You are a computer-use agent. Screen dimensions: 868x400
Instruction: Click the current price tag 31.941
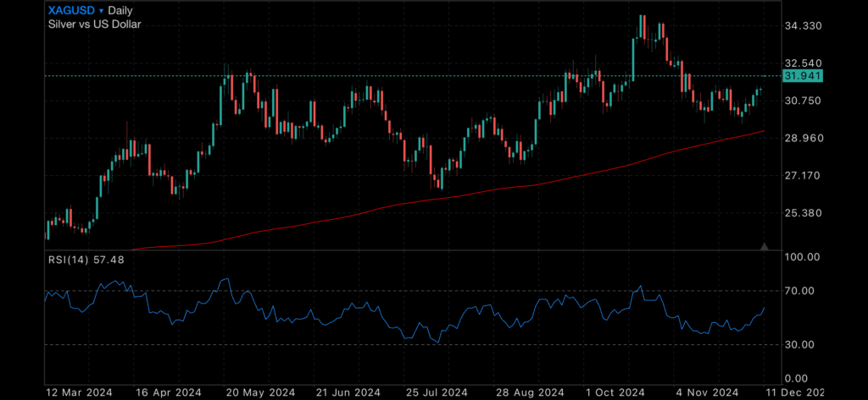pos(804,76)
